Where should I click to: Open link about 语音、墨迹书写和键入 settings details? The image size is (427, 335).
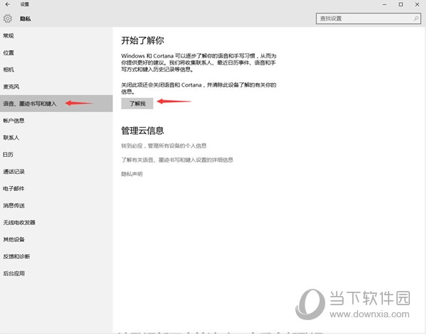click(x=177, y=160)
